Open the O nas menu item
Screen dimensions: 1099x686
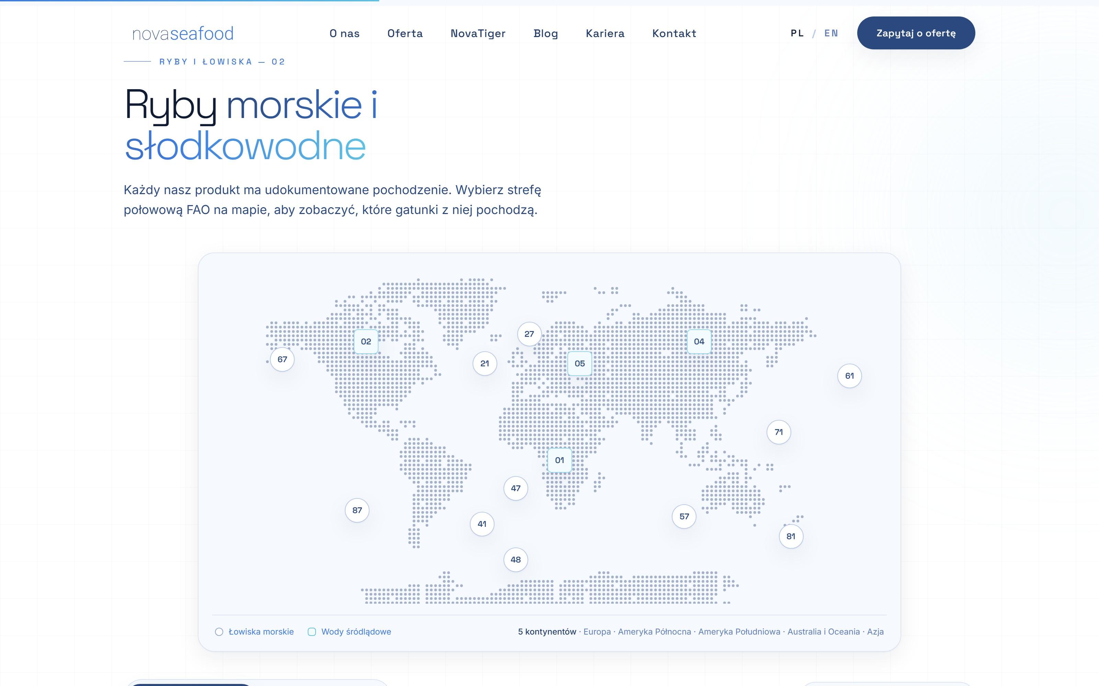[345, 33]
